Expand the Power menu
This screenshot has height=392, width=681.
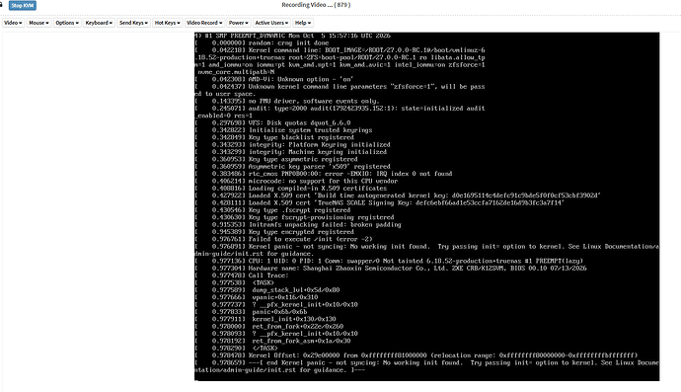(239, 23)
